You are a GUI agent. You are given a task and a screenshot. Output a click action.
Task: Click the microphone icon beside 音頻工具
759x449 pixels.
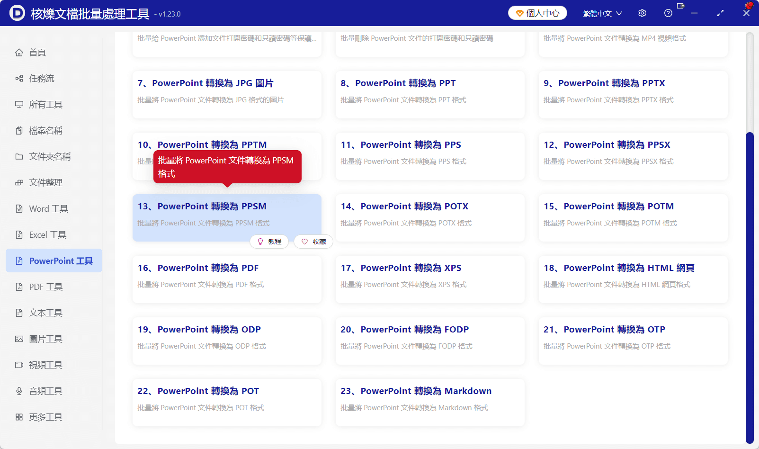tap(19, 391)
